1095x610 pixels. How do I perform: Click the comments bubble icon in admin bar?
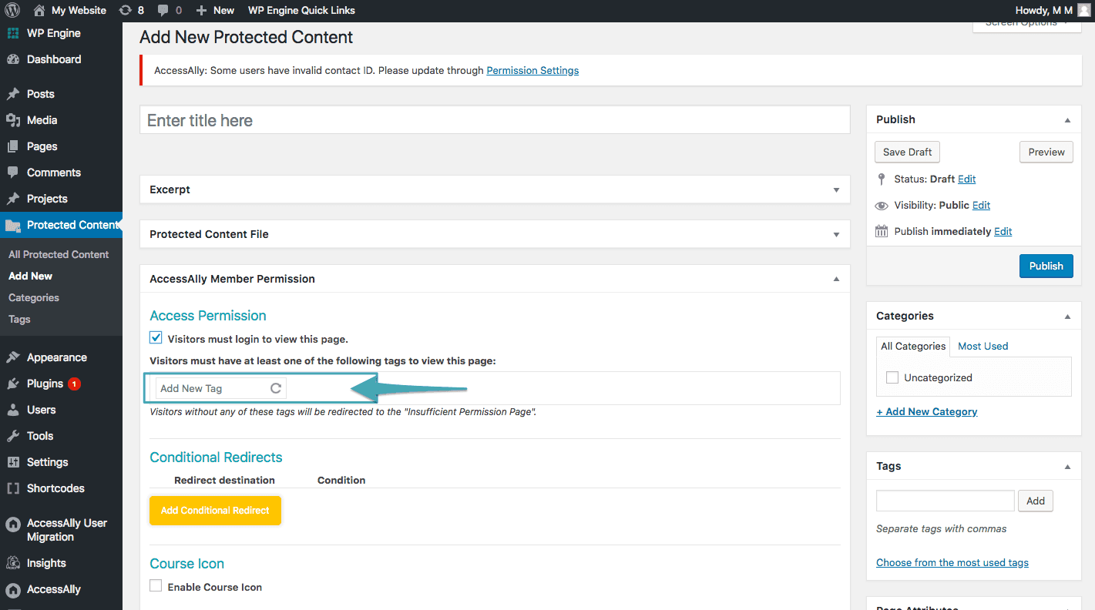[163, 10]
